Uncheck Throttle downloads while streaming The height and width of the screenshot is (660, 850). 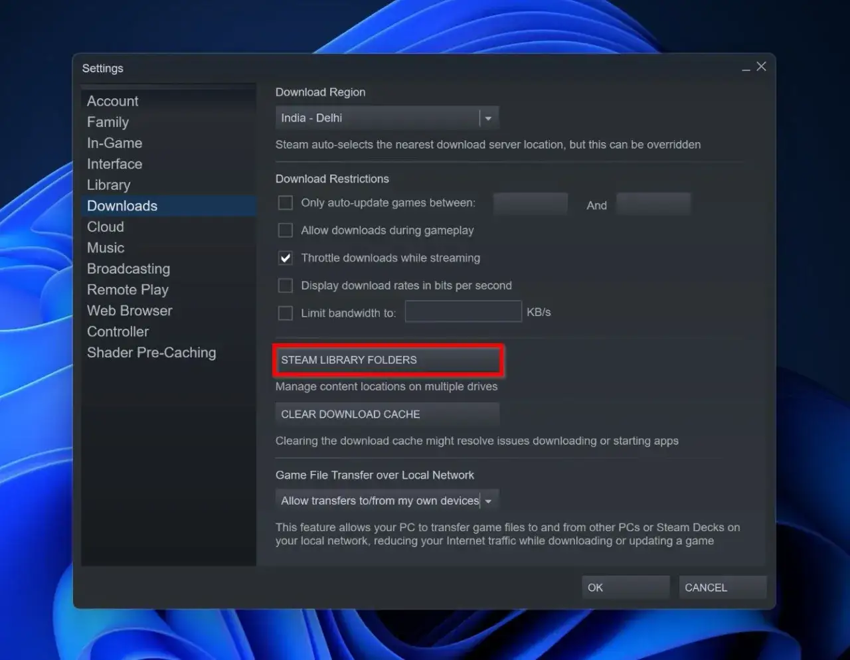[285, 258]
